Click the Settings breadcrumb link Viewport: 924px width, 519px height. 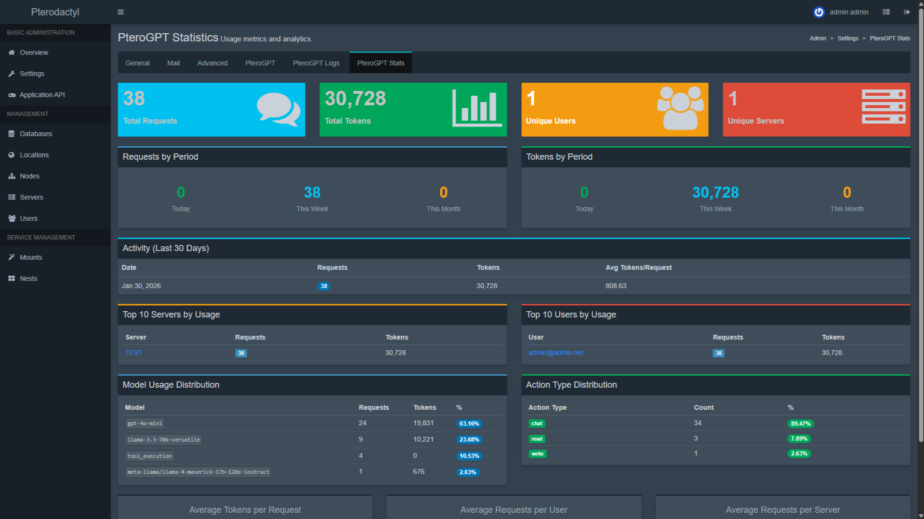(x=847, y=38)
